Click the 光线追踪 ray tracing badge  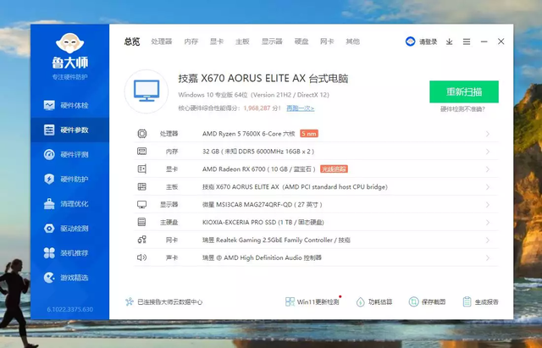(334, 169)
